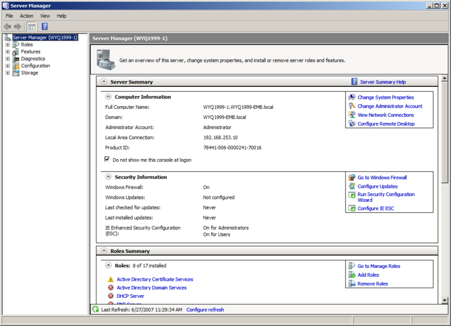The image size is (451, 326).
Task: Select the Configuration icon in the tree
Action: (15, 65)
